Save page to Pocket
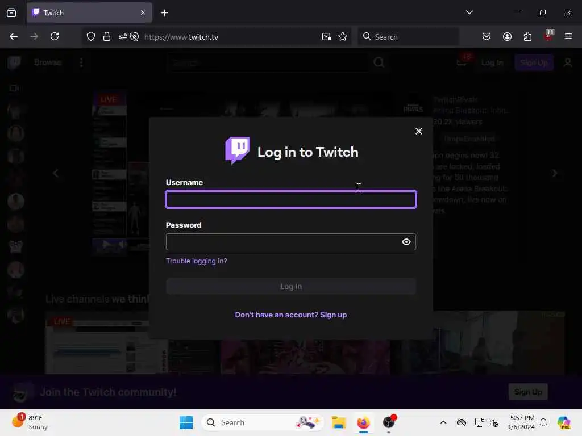The height and width of the screenshot is (436, 582). pyautogui.click(x=487, y=37)
